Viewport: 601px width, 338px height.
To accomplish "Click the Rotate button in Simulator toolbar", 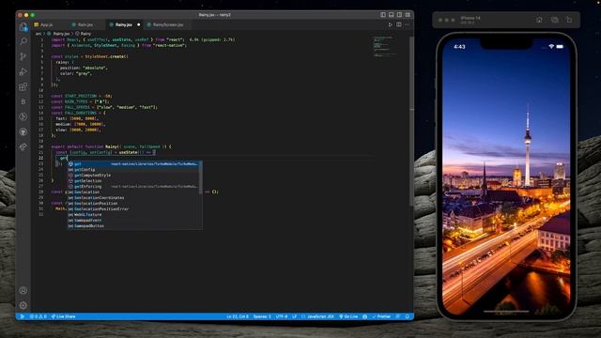I will point(569,20).
